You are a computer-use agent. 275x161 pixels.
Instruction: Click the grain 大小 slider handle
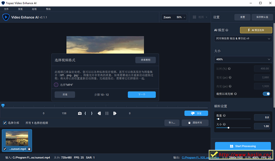point(228,128)
